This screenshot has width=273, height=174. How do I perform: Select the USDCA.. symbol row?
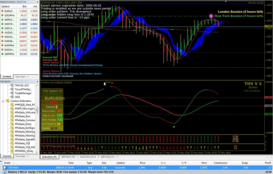click(19, 28)
